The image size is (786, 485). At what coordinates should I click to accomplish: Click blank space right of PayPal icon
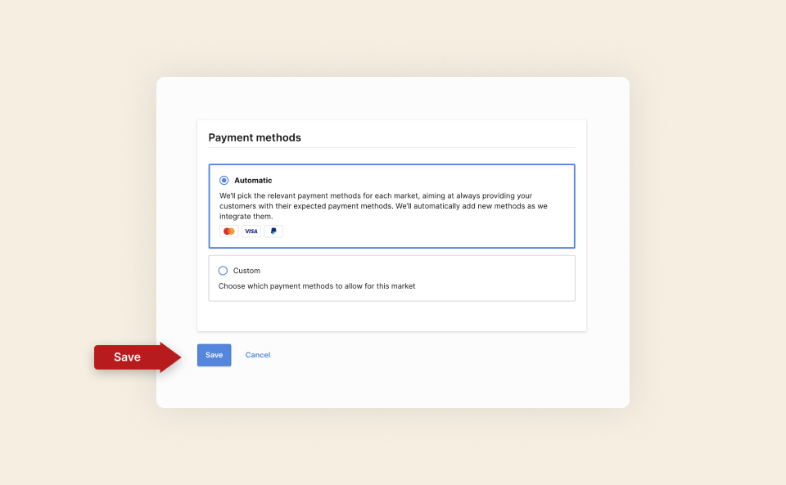pyautogui.click(x=426, y=231)
